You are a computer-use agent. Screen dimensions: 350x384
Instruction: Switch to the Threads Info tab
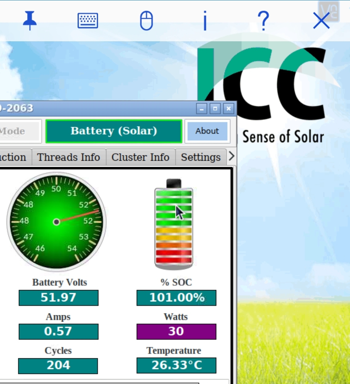69,157
